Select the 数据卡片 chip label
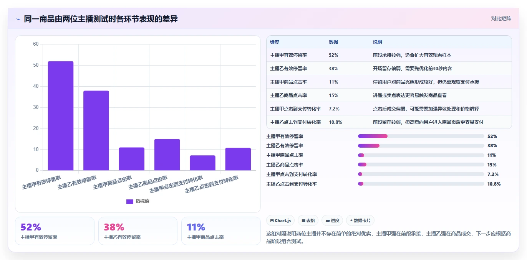Screen dimensions: 527x260 click(362, 221)
